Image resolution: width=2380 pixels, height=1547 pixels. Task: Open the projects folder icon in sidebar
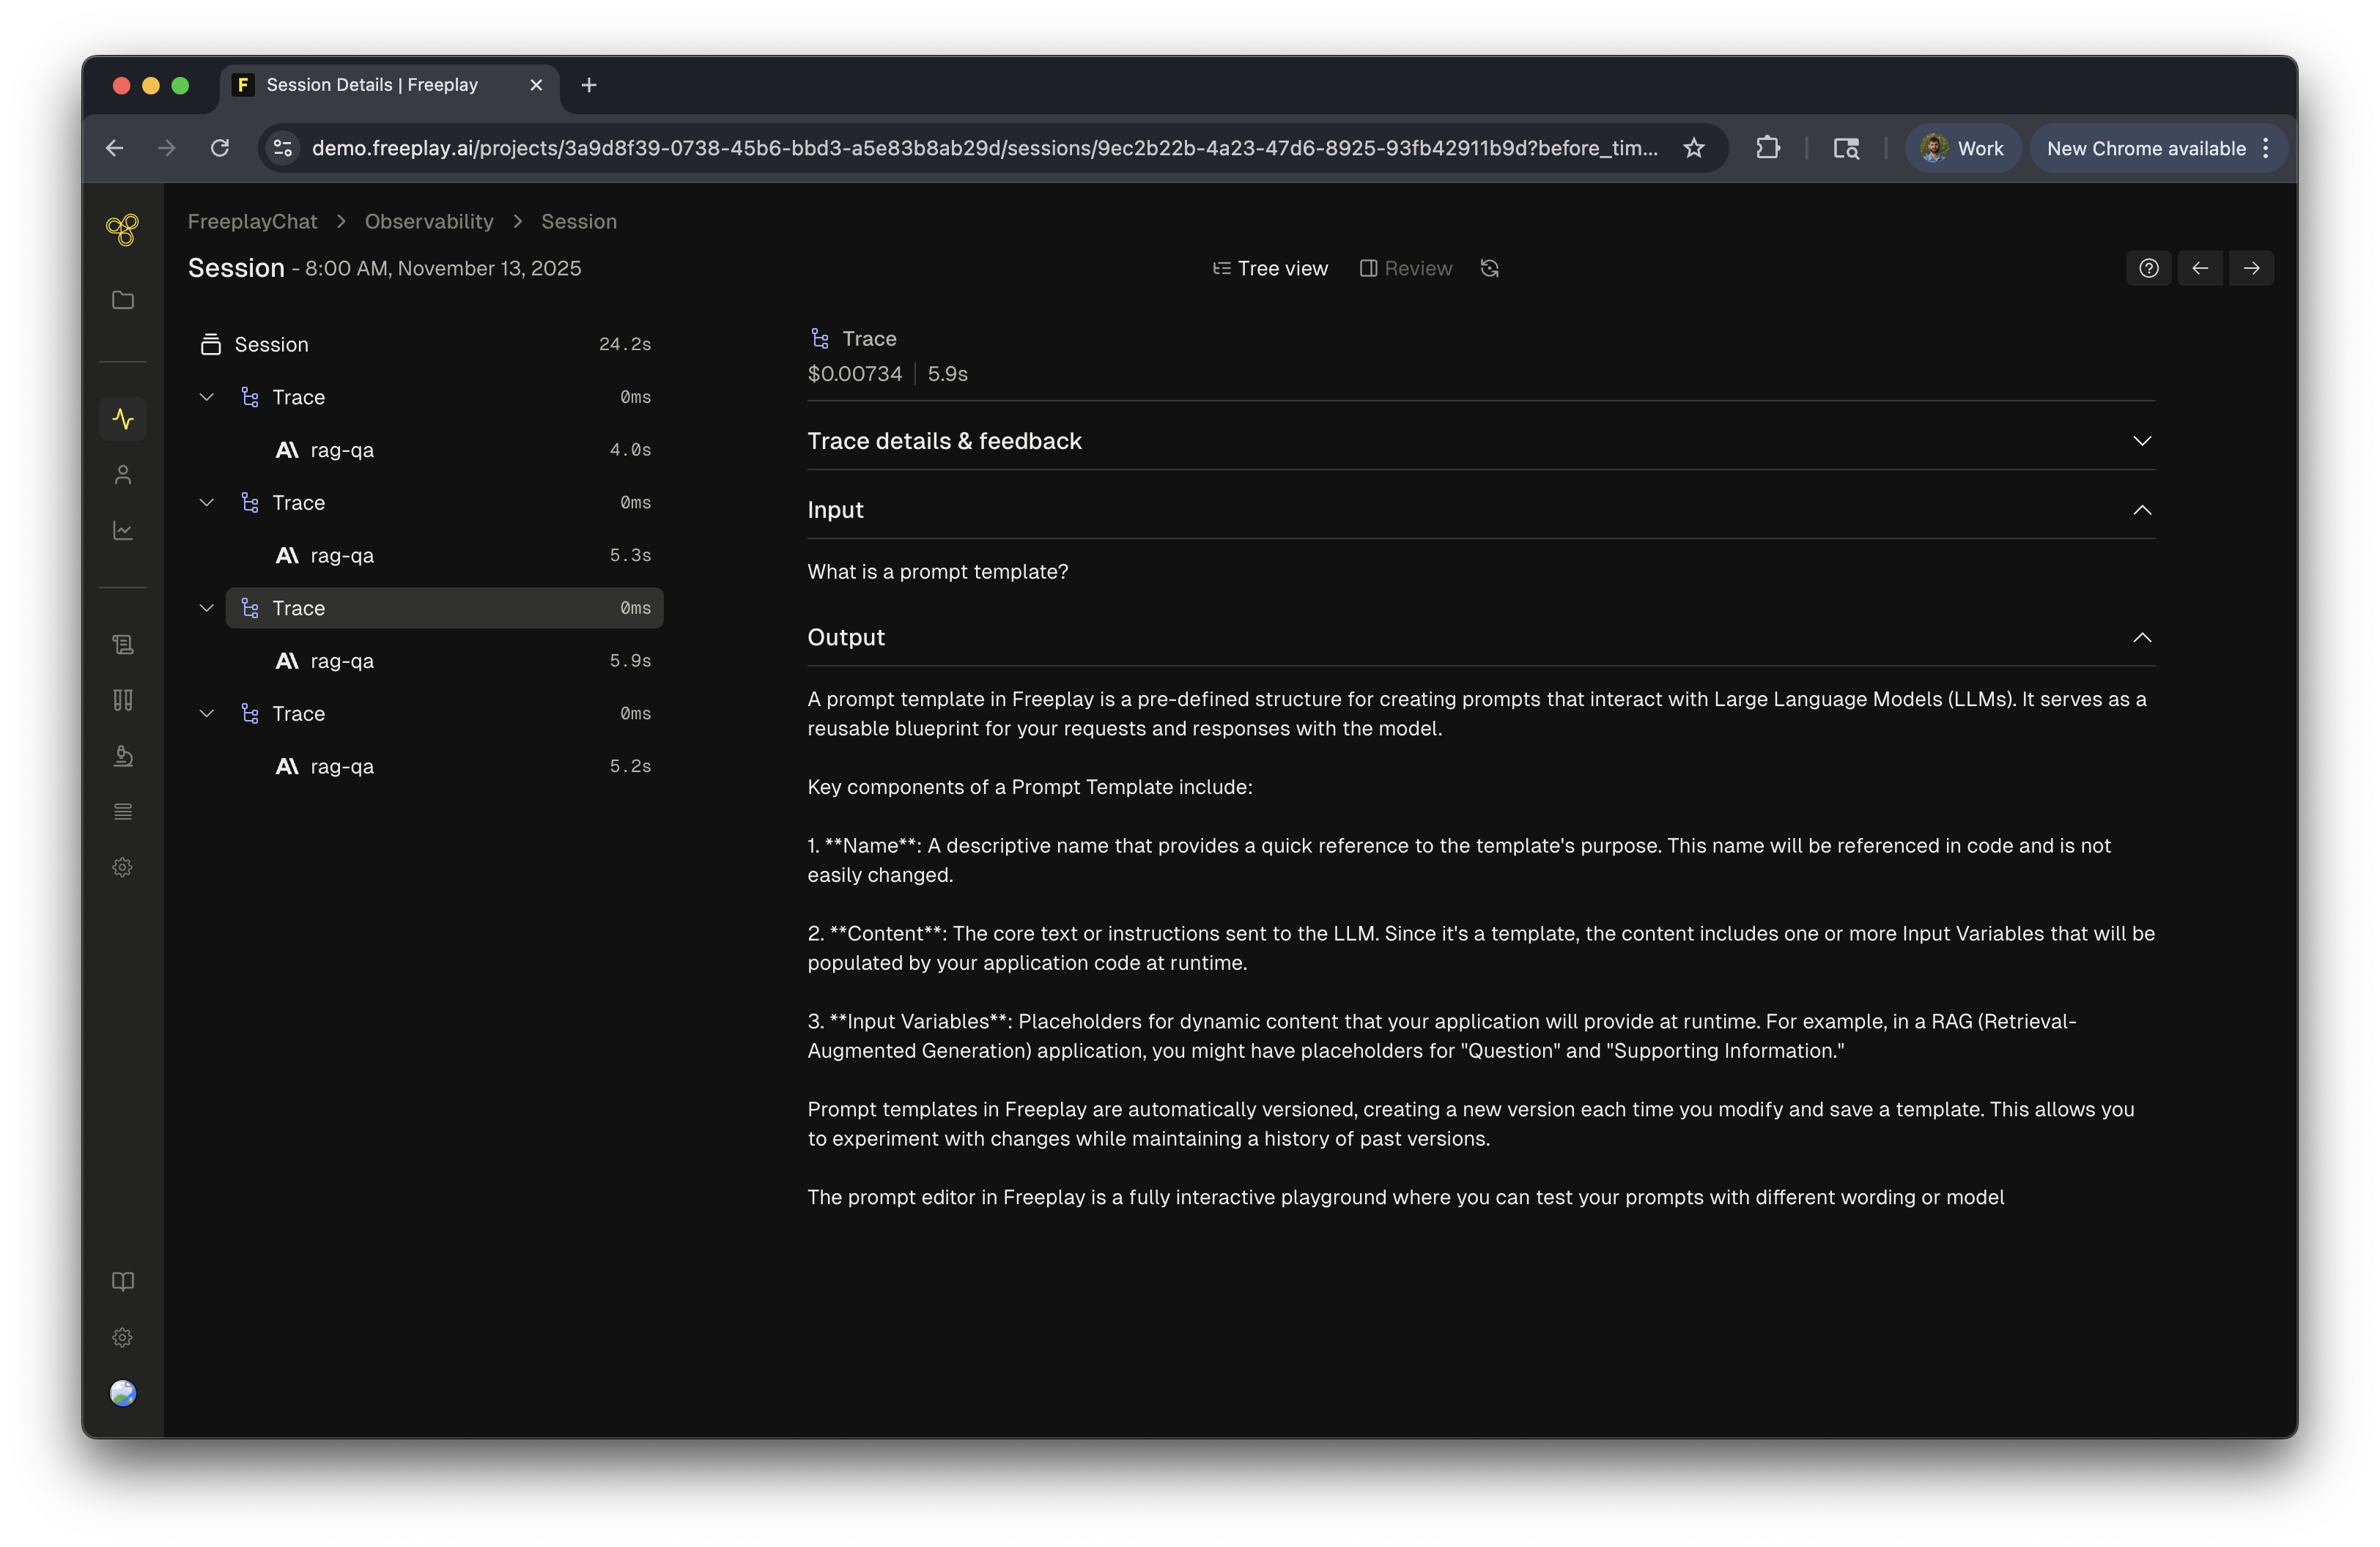[122, 300]
